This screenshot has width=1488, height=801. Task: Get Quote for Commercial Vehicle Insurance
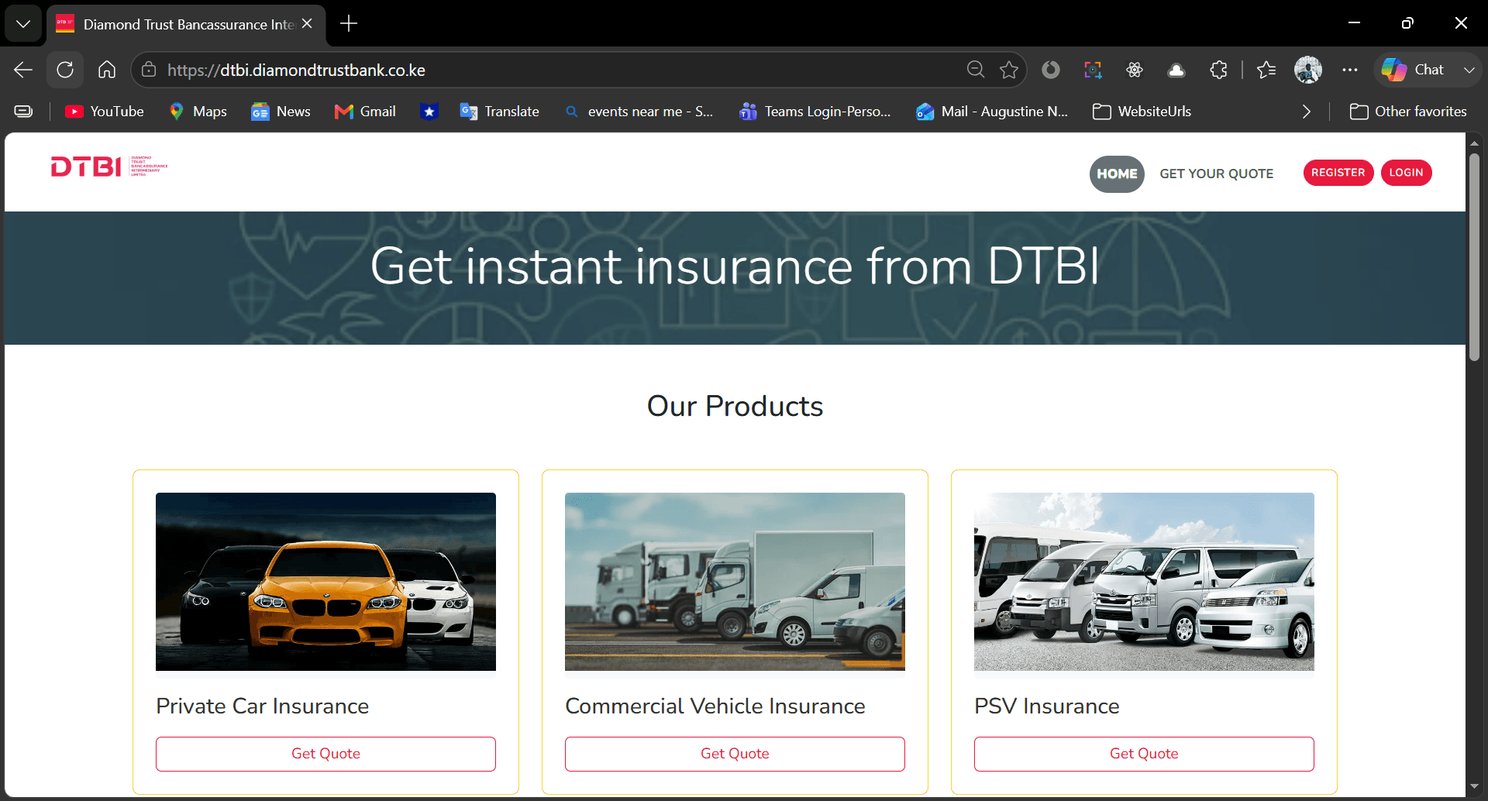[x=735, y=754]
